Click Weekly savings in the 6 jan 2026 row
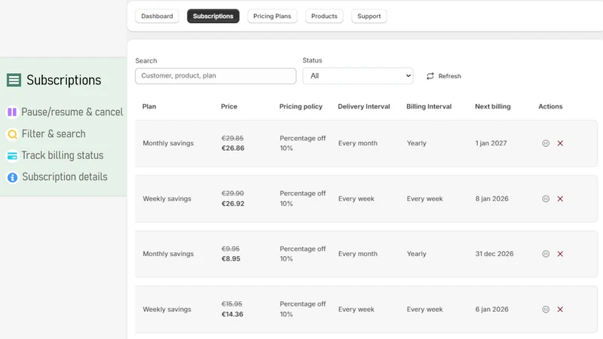The image size is (603, 339). pos(167,310)
